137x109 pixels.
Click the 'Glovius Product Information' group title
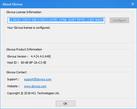tap(24, 49)
